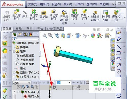Click the 0 秒 timeline marker
Image resolution: width=127 pixels, height=99 pixels.
tap(53, 87)
